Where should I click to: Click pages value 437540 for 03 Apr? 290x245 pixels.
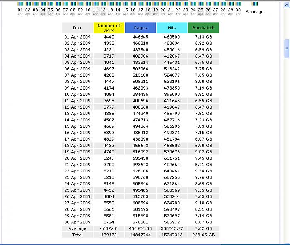pyautogui.click(x=140, y=50)
